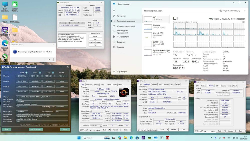Open the Task Manager hamburger navigation menu
The image size is (250, 141).
(x=114, y=11)
